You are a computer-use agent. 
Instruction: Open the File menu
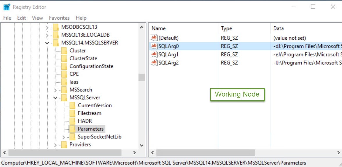pos(7,18)
